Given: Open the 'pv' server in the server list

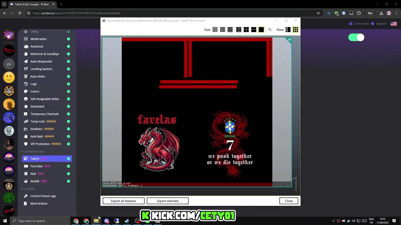Looking at the screenshot, I should (x=9, y=64).
